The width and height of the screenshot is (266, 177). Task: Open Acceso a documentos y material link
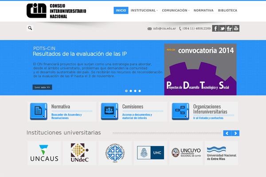pos(137,116)
